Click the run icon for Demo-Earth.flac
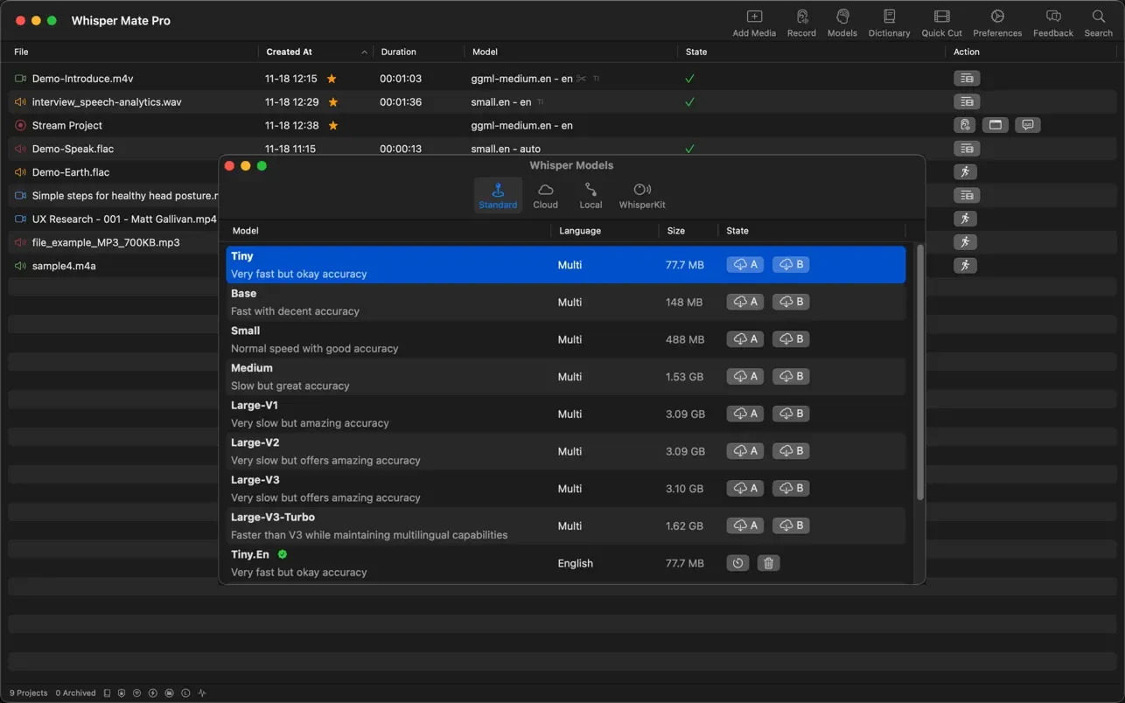Image resolution: width=1125 pixels, height=703 pixels. 965,172
